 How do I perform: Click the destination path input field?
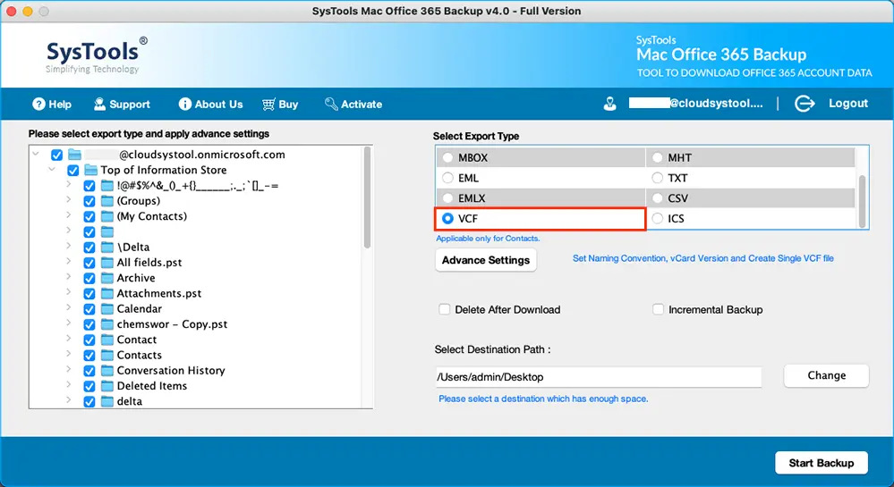coord(599,377)
